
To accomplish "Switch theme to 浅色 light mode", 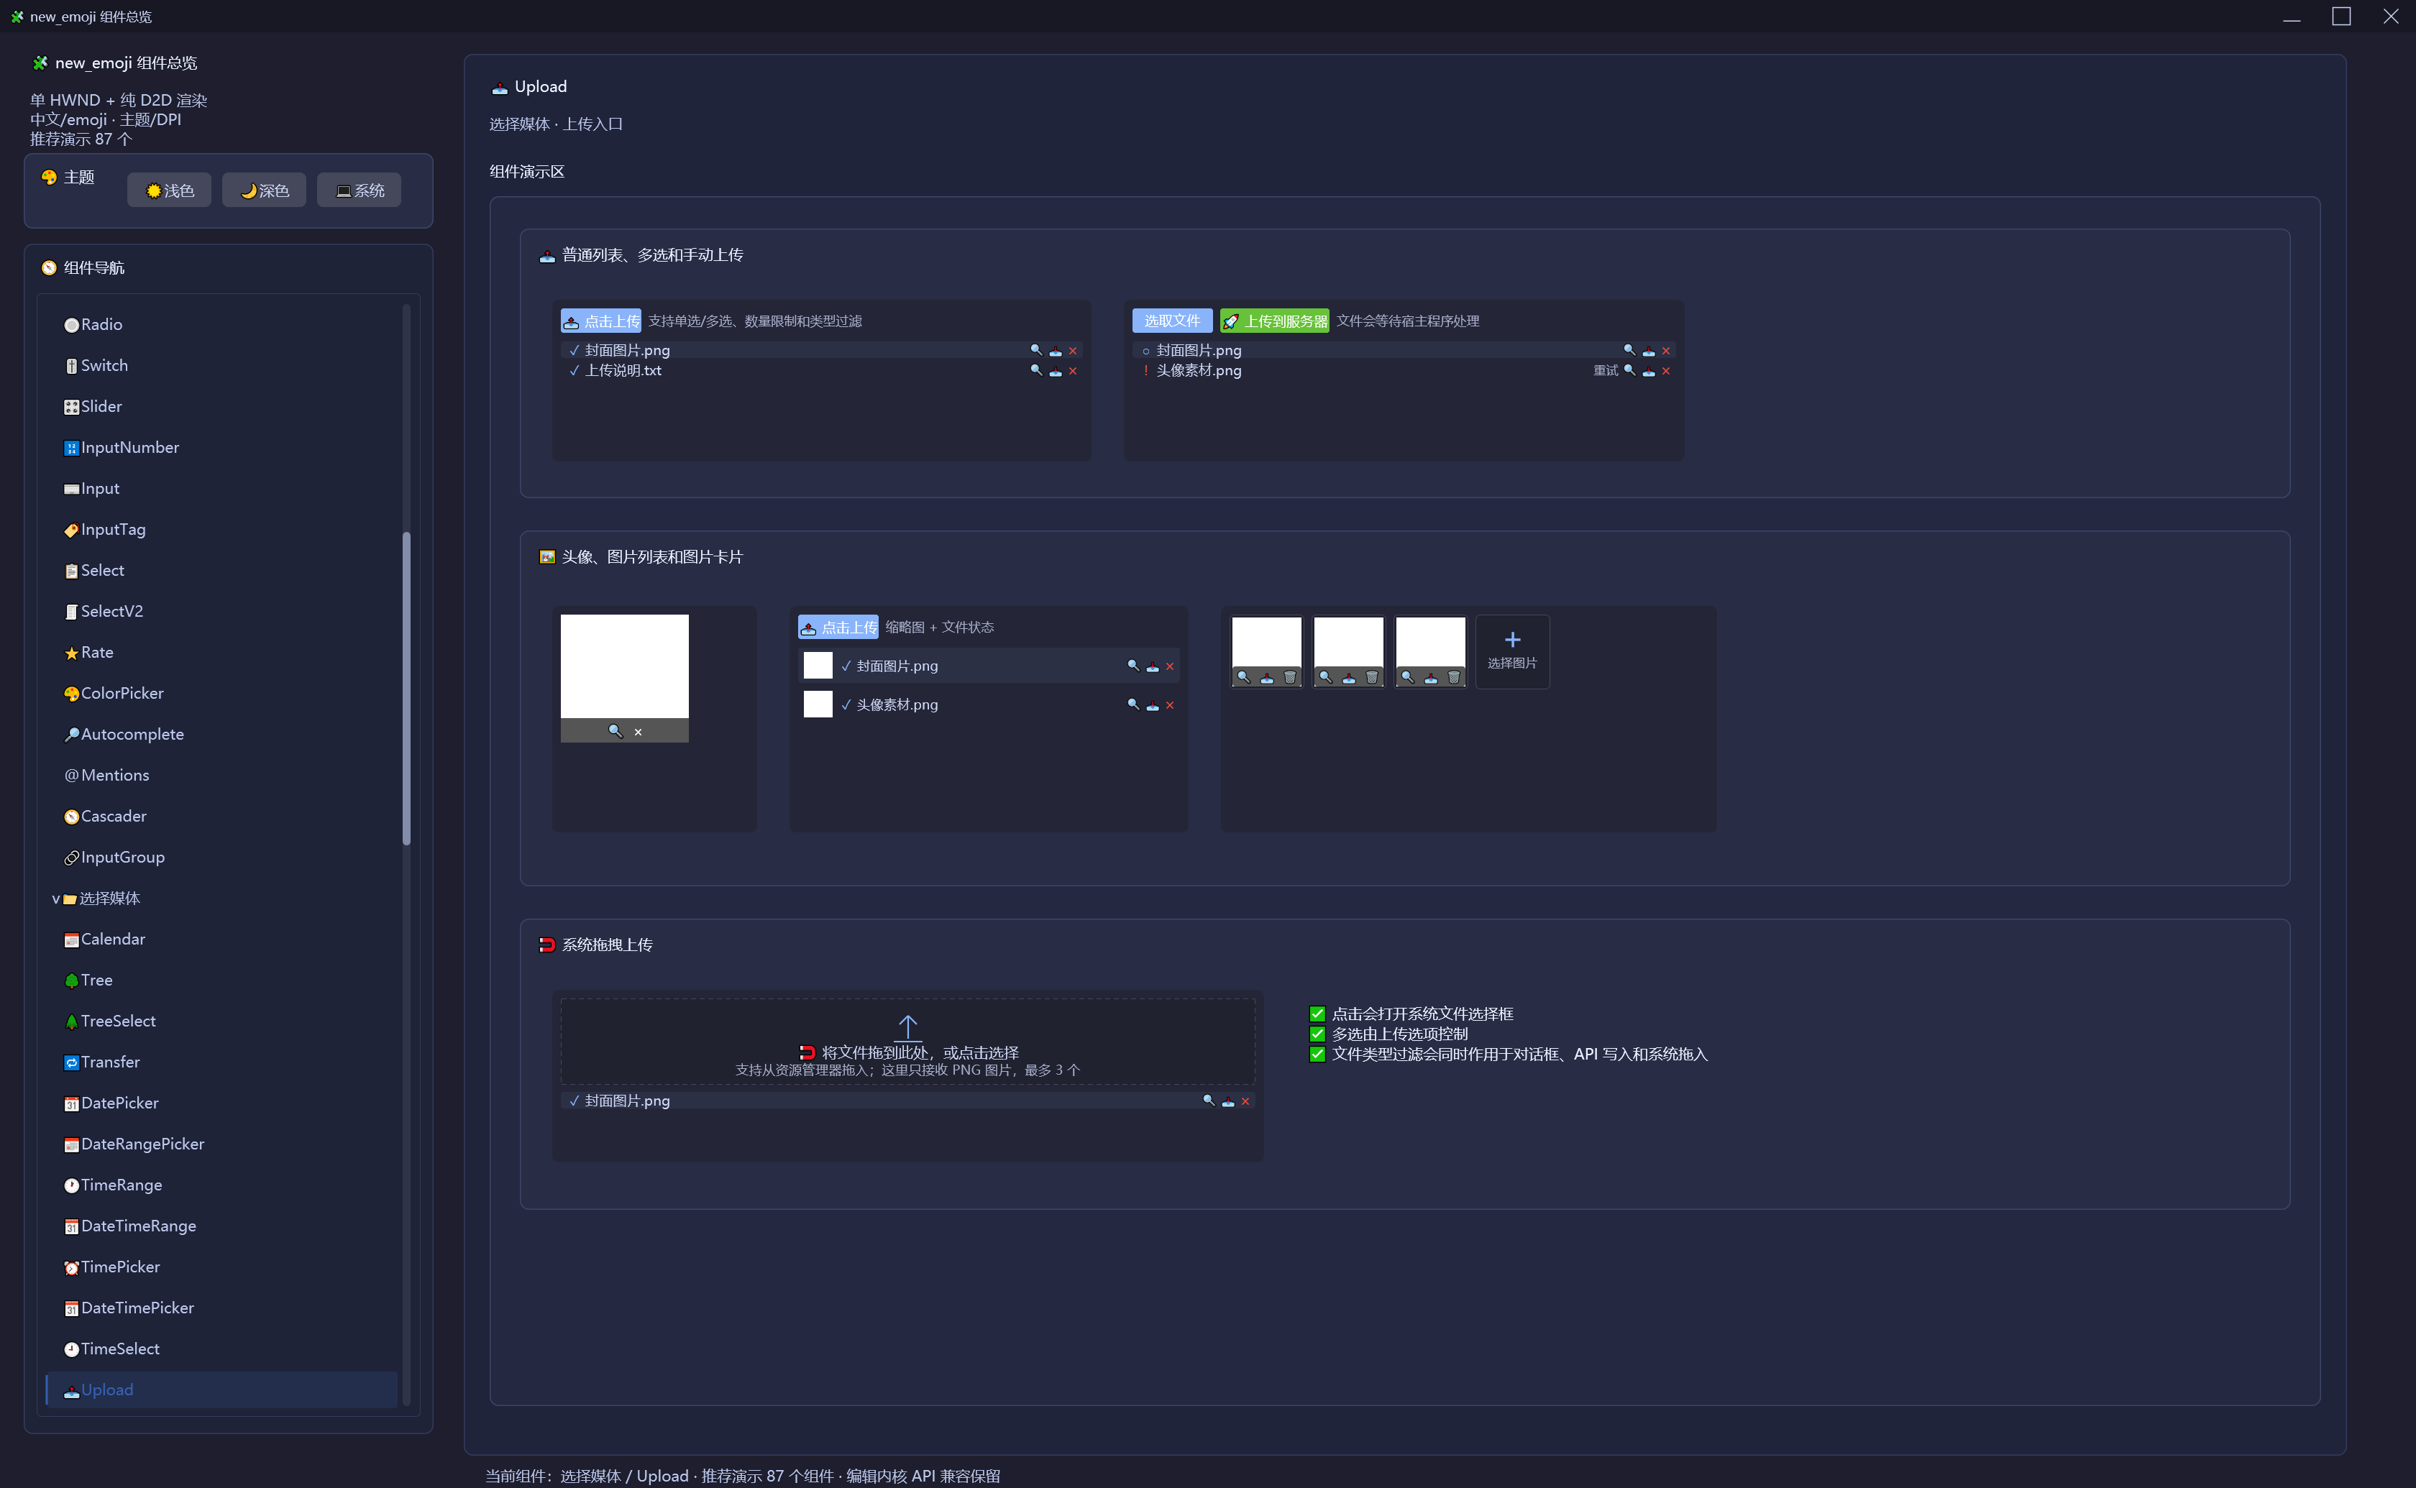I will tap(169, 190).
